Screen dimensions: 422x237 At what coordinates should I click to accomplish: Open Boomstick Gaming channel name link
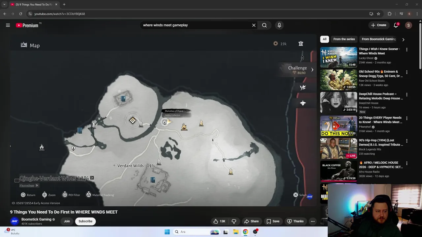click(x=36, y=219)
